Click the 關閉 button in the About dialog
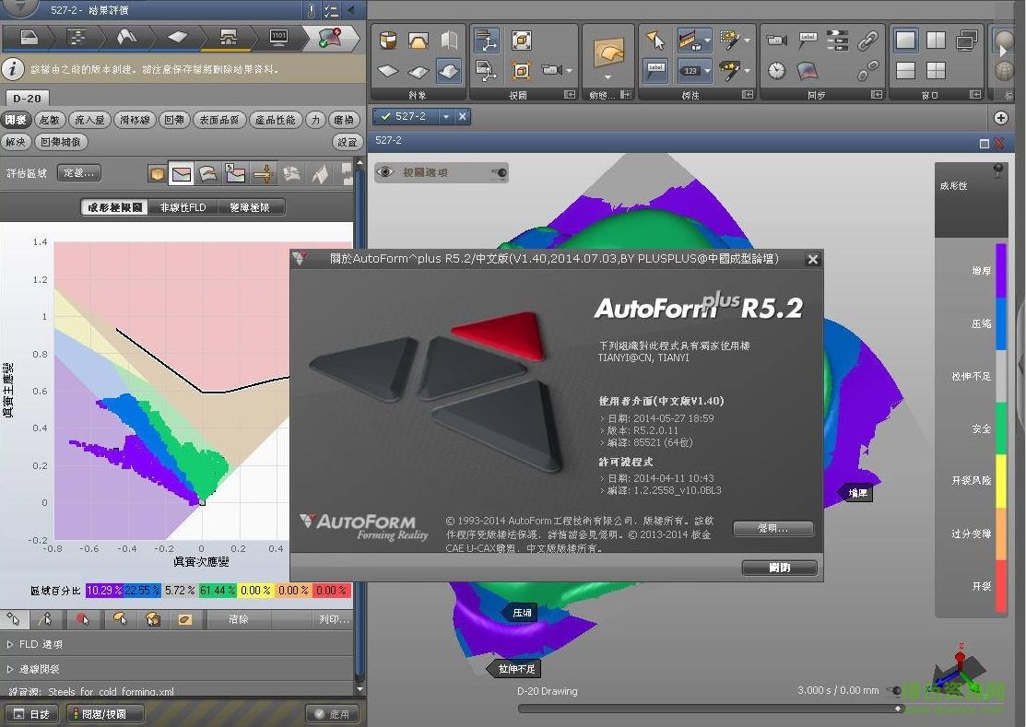 (779, 568)
